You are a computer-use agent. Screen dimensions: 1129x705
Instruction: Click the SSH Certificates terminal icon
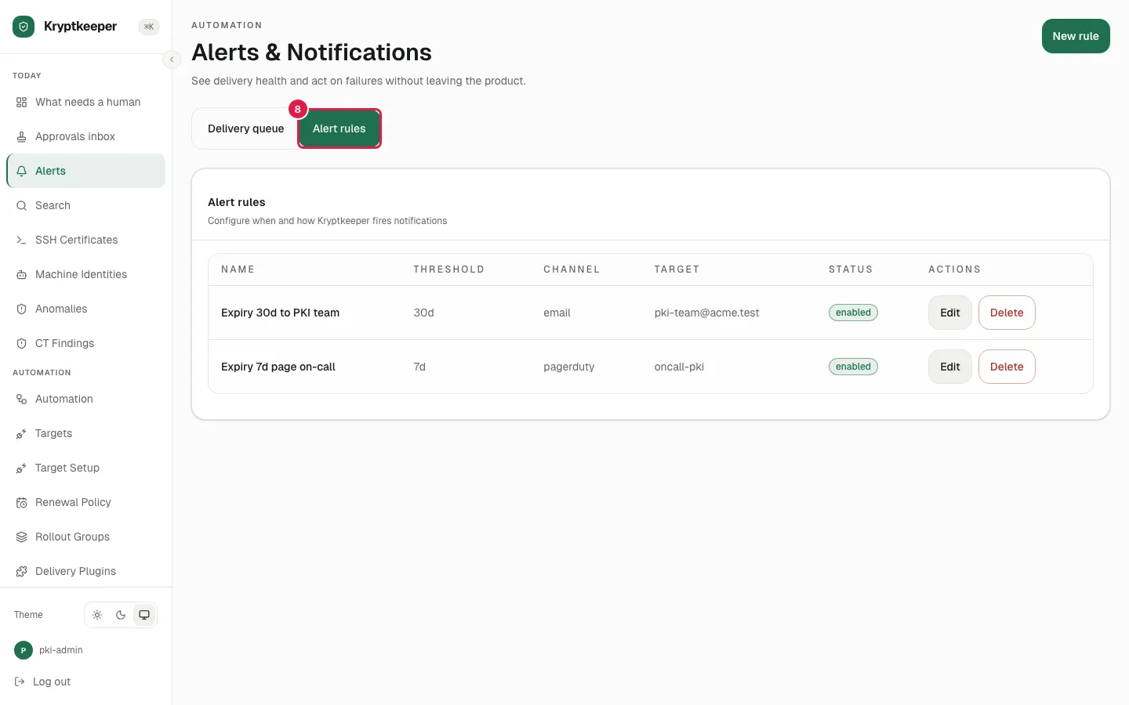[22, 240]
